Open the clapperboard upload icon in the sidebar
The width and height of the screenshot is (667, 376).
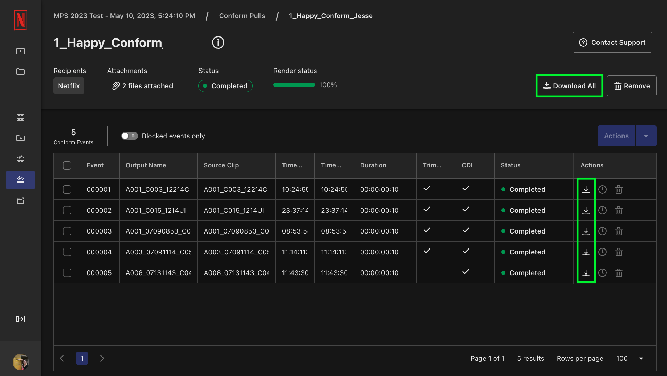[20, 159]
